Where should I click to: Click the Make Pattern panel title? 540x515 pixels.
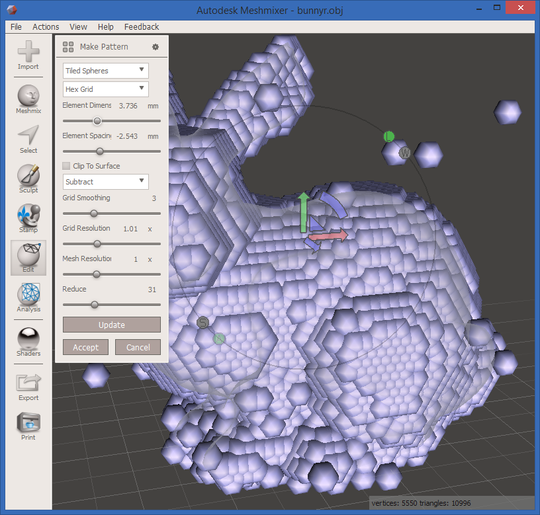click(104, 47)
